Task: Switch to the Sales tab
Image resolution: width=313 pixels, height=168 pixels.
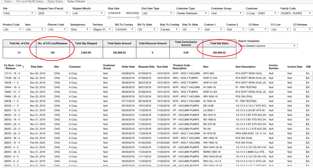Action: click(x=8, y=2)
